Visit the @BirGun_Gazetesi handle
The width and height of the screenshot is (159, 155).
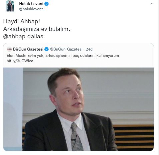tap(66, 49)
